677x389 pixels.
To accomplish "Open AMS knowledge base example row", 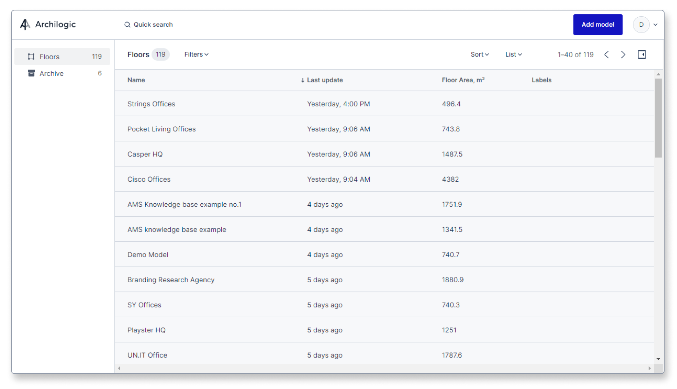I will point(384,230).
